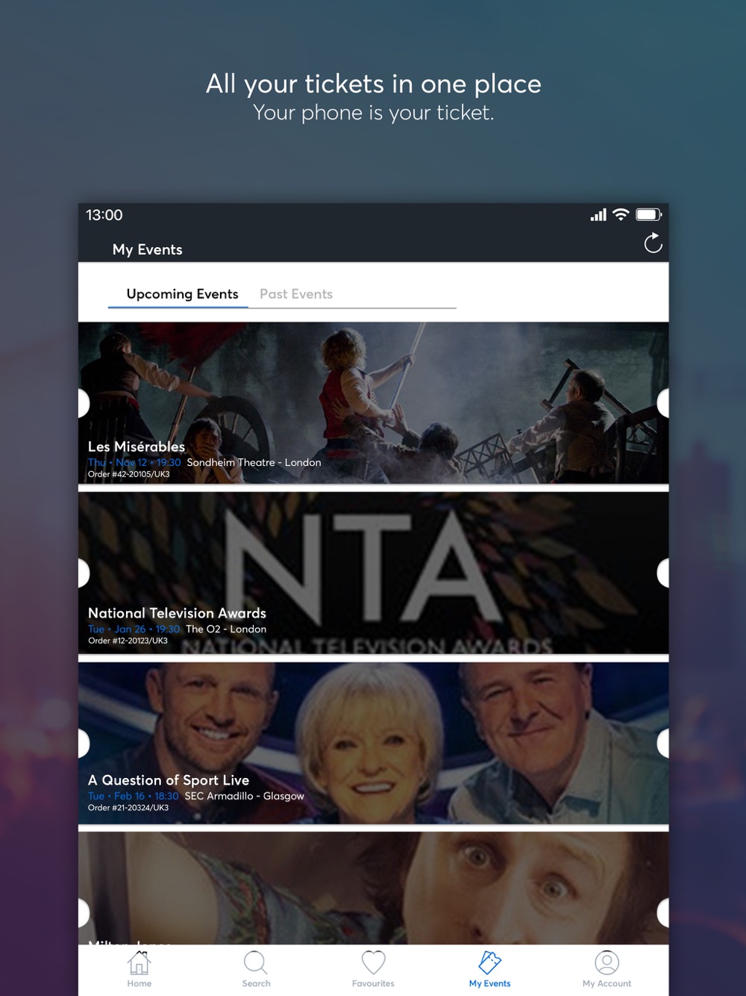Select the My Events ticket icon
This screenshot has height=996, width=746.
pos(490,962)
